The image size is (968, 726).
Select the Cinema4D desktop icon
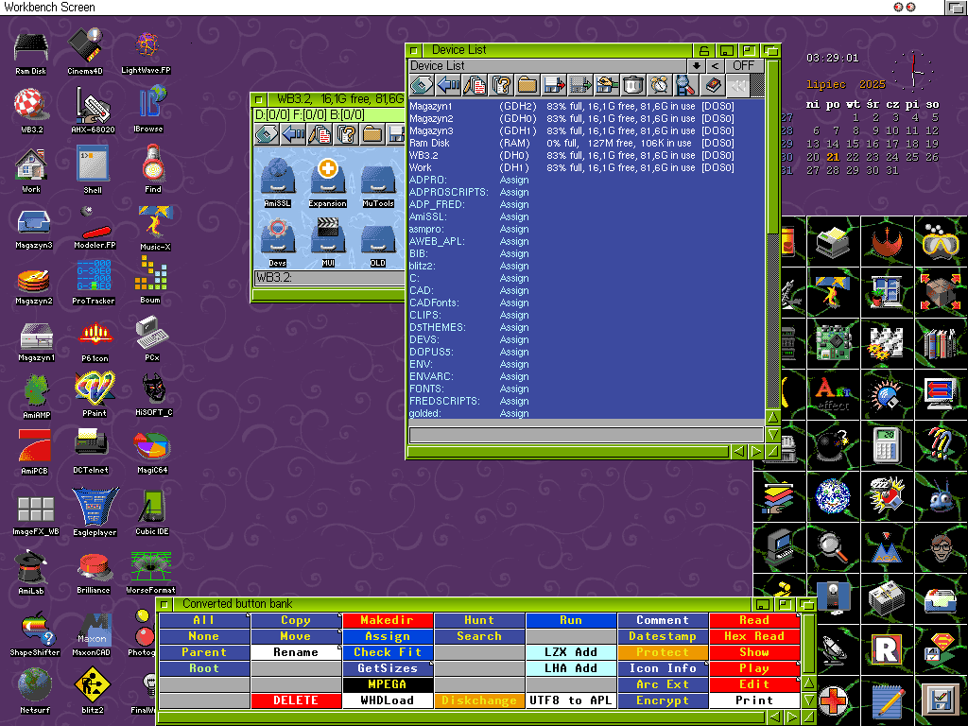(x=85, y=51)
